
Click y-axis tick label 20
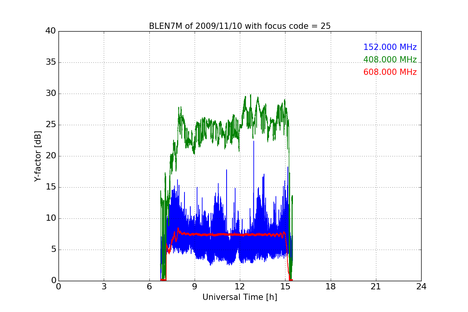tap(51, 156)
